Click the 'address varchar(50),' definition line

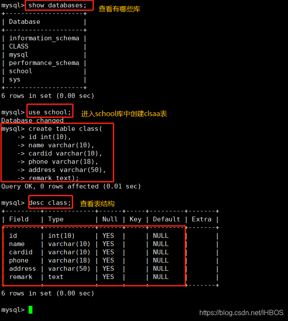67,170
